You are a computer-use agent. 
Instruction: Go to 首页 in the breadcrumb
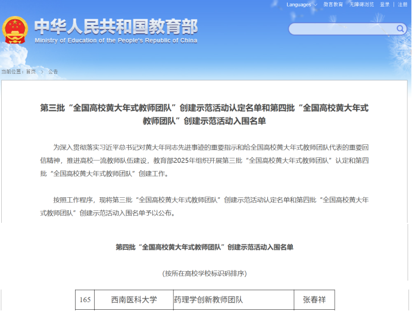click(30, 71)
